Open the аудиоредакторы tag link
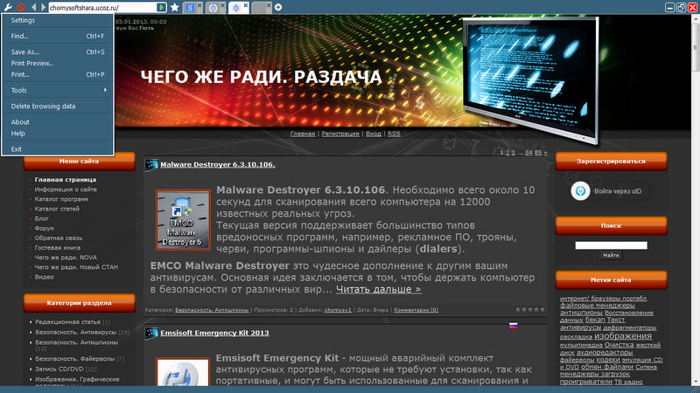This screenshot has height=393, width=700. [605, 353]
